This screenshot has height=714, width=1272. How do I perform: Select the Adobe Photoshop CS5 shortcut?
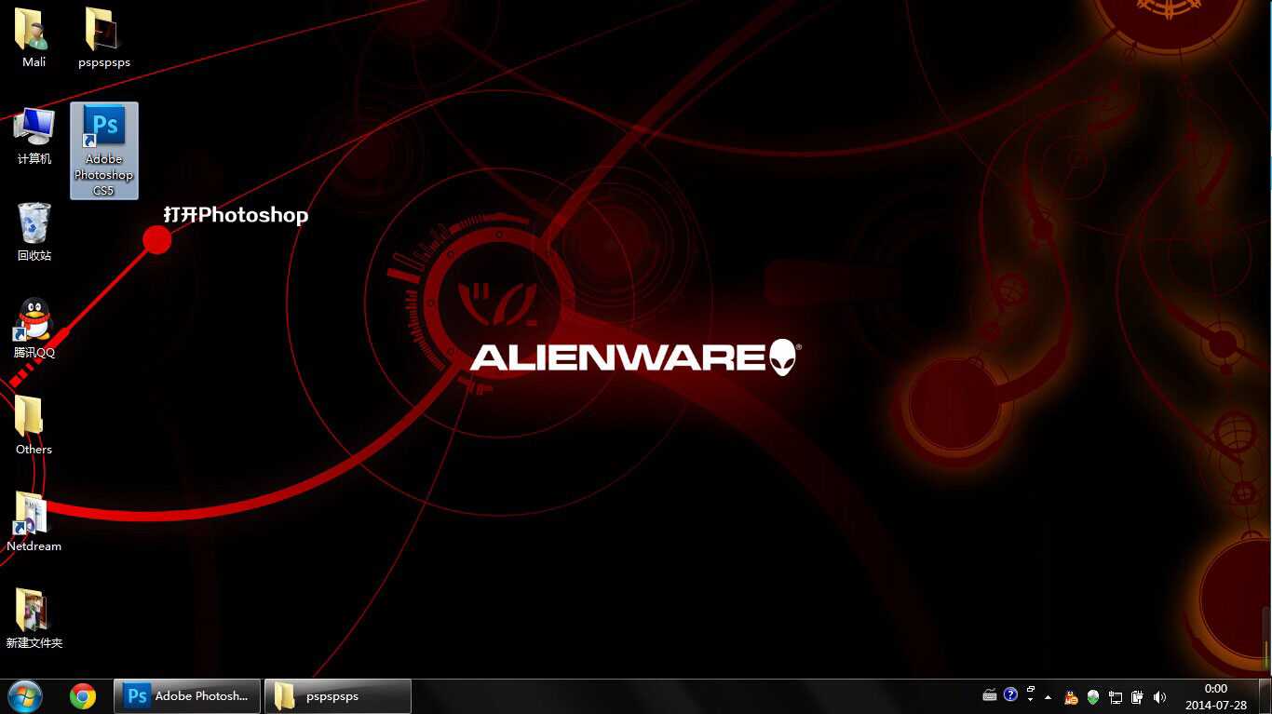[104, 150]
